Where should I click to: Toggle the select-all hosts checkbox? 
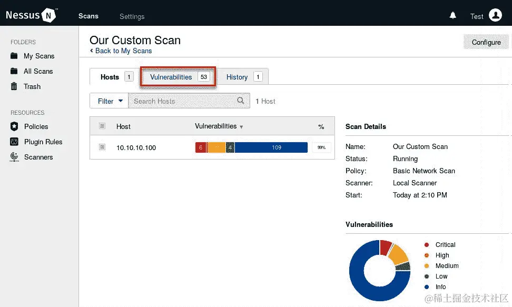(x=102, y=126)
